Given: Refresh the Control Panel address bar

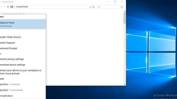Looking at the screenshot, I should 93,7.
